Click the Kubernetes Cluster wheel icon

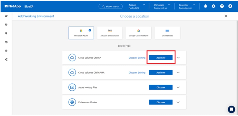click(x=72, y=102)
